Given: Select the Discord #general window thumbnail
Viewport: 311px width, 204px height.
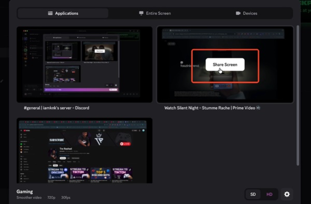Looking at the screenshot, I should (x=84, y=65).
